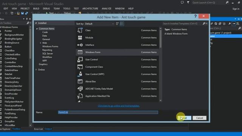Open the Start button dropdown arrow
The image size is (242, 136).
tap(55, 13)
